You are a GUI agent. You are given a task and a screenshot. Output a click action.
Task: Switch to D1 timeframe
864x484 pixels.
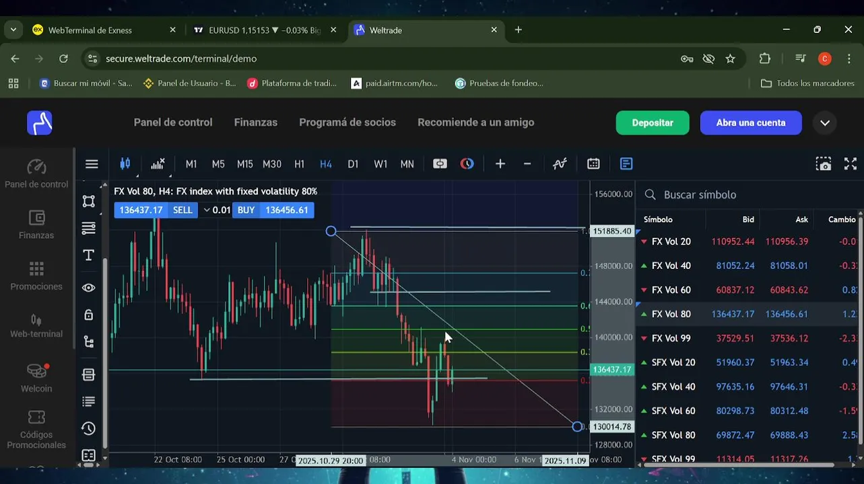(x=353, y=164)
